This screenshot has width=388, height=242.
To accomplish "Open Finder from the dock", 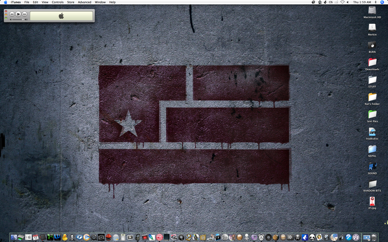I will coord(14,237).
